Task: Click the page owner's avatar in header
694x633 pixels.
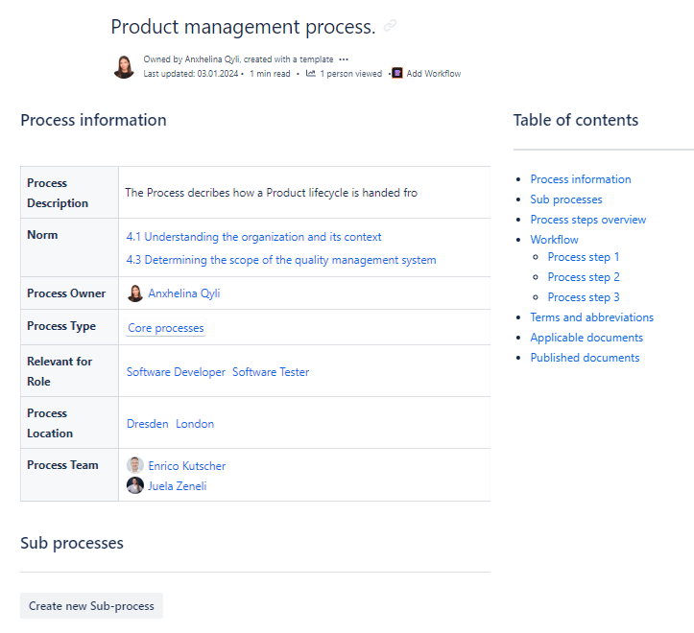Action: click(124, 66)
